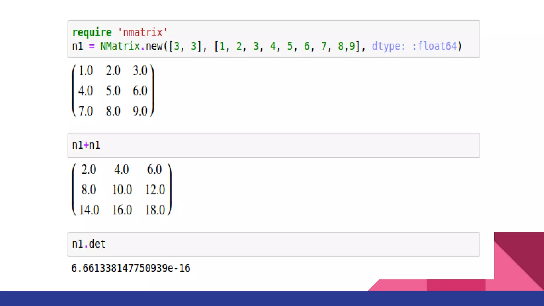Screen dimensions: 544x306
Task: Click the n1+n1 code cell
Action: tap(274, 145)
